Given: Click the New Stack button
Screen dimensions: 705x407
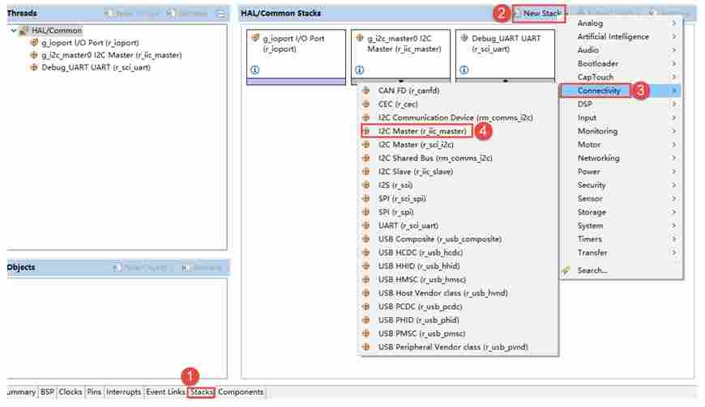Looking at the screenshot, I should coord(539,14).
